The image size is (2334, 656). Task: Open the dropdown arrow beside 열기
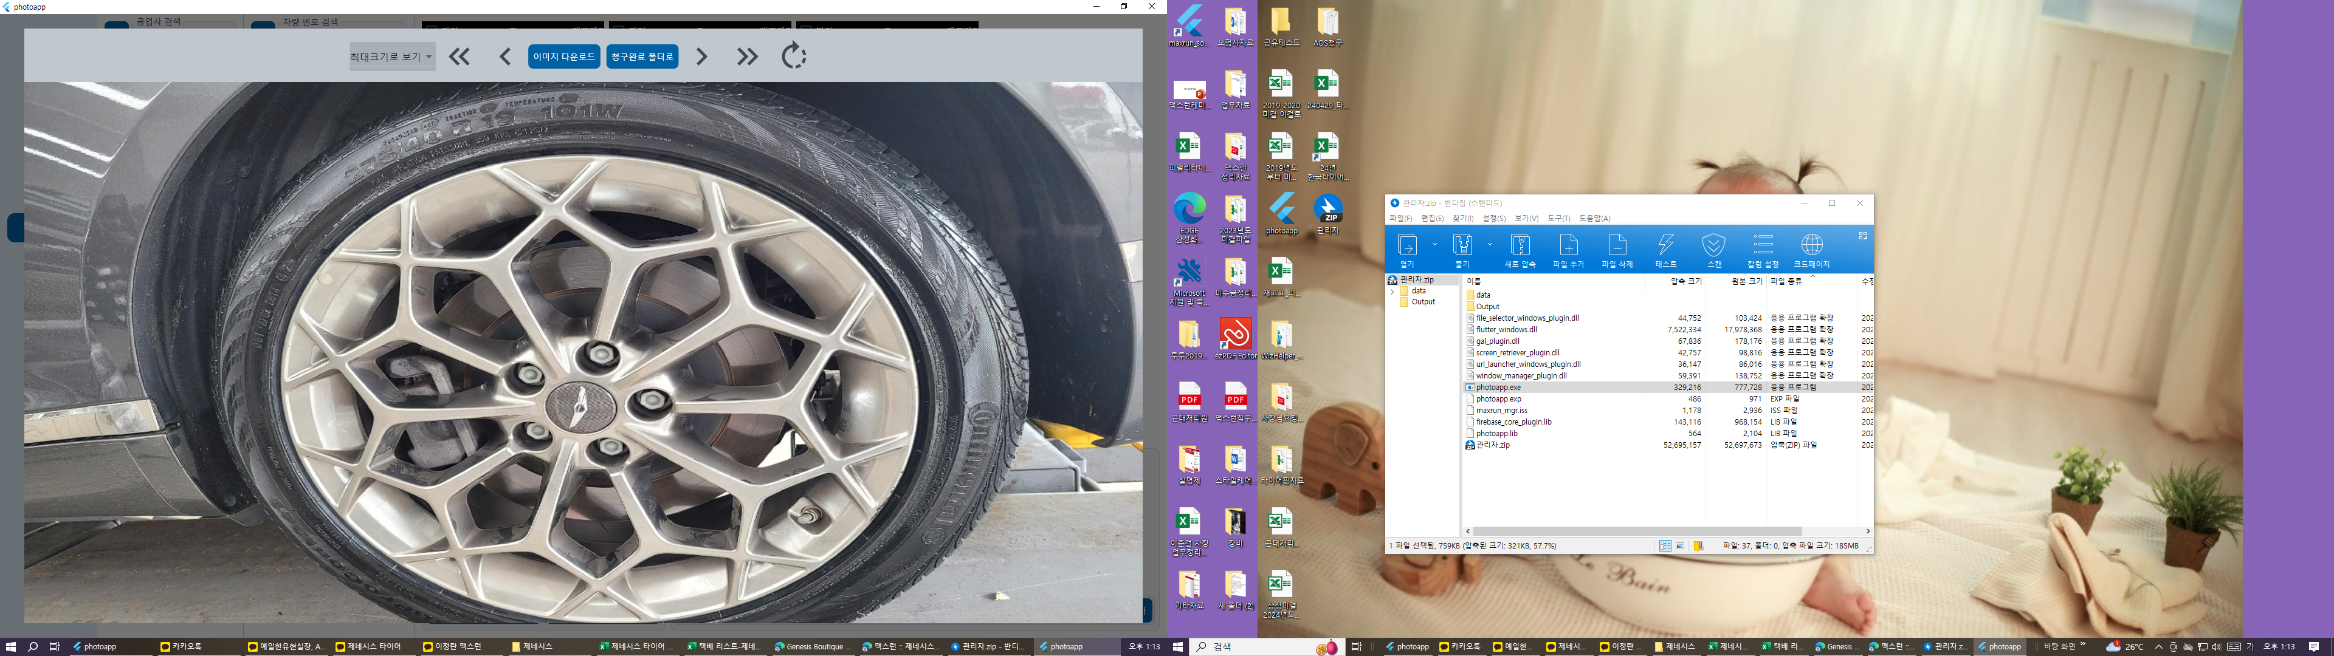1434,244
